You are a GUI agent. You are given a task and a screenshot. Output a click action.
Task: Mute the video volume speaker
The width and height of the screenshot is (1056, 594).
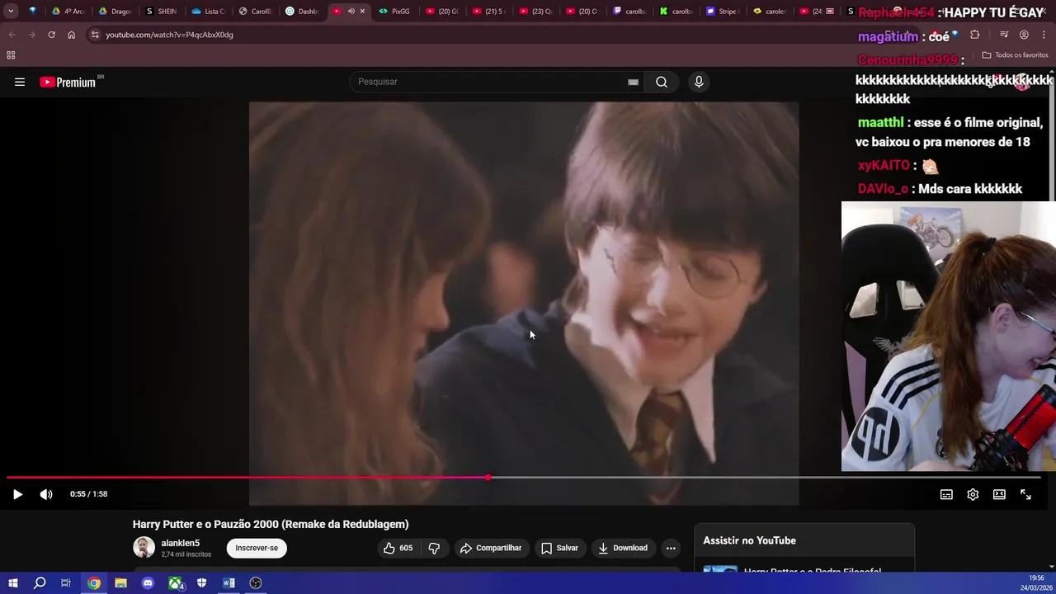(x=46, y=494)
